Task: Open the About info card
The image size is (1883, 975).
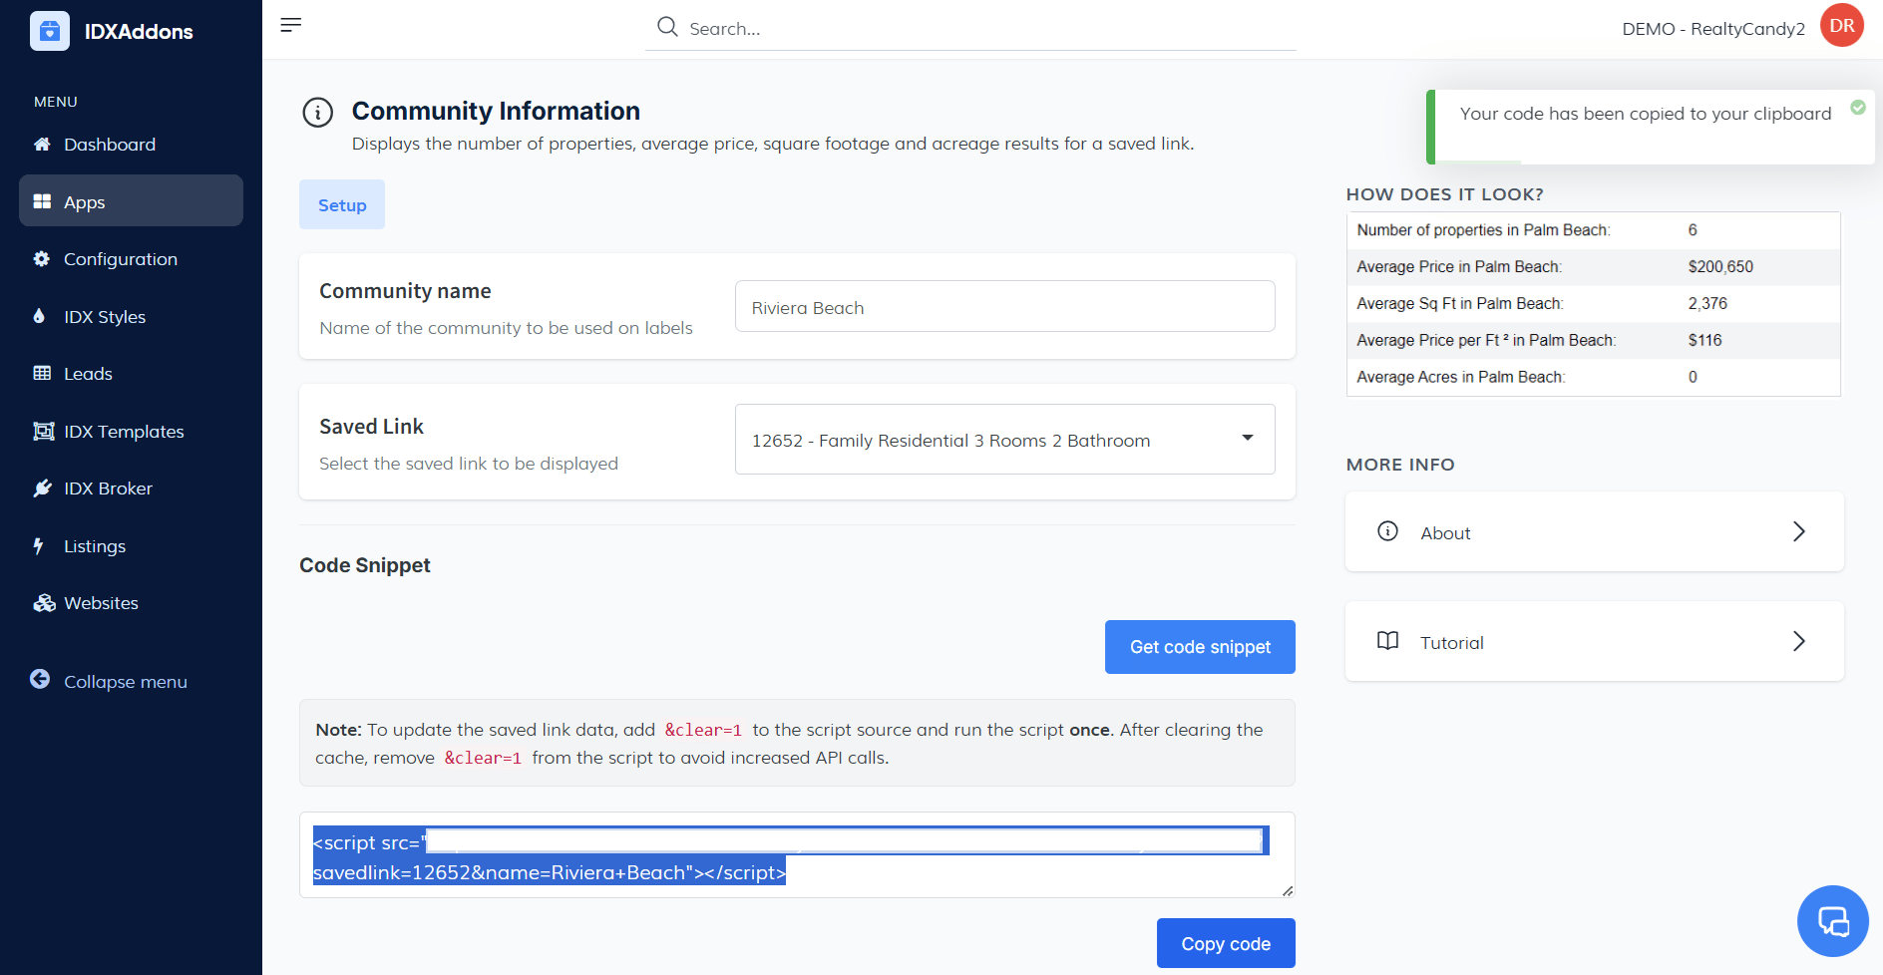Action: (1594, 531)
